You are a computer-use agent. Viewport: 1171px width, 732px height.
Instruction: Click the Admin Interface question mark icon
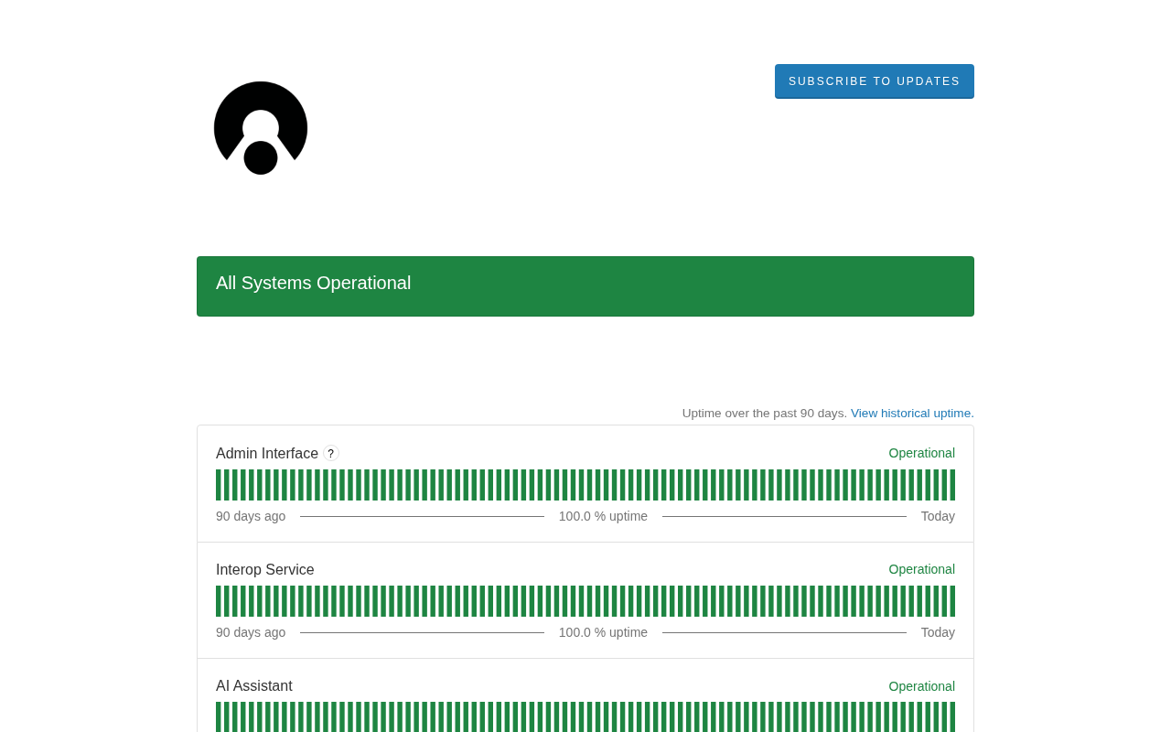pyautogui.click(x=331, y=454)
